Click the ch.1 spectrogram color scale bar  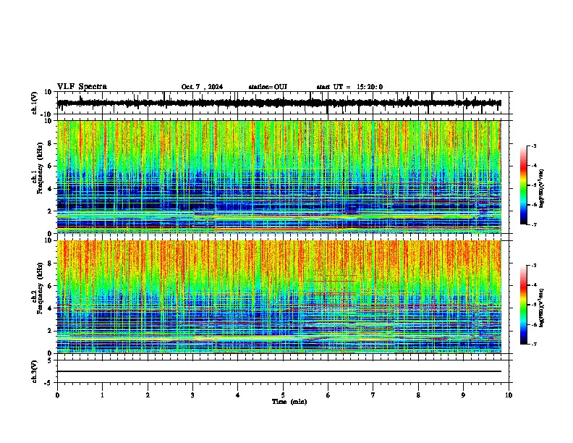[x=524, y=185]
